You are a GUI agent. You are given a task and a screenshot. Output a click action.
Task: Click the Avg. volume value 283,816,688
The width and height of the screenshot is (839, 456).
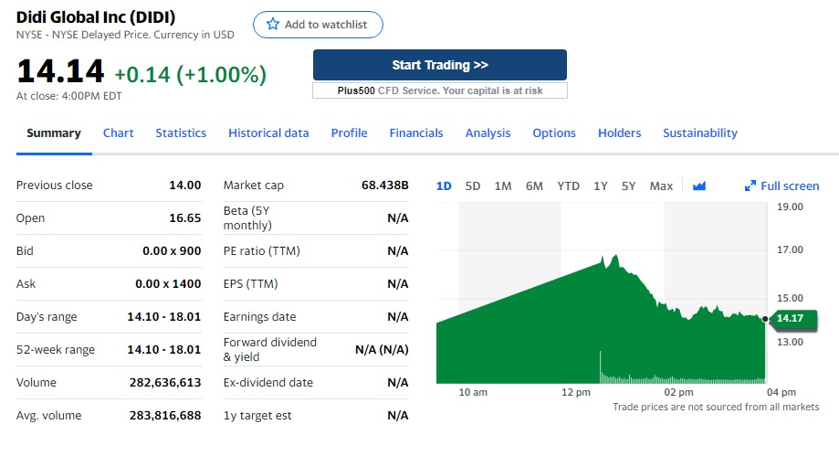[165, 415]
